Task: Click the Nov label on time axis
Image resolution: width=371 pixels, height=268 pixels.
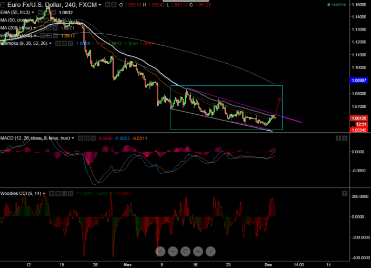Action: (128, 265)
